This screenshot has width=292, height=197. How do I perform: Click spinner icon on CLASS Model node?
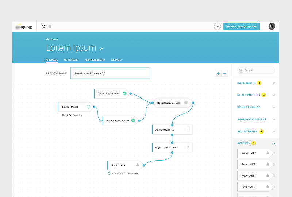(x=88, y=107)
